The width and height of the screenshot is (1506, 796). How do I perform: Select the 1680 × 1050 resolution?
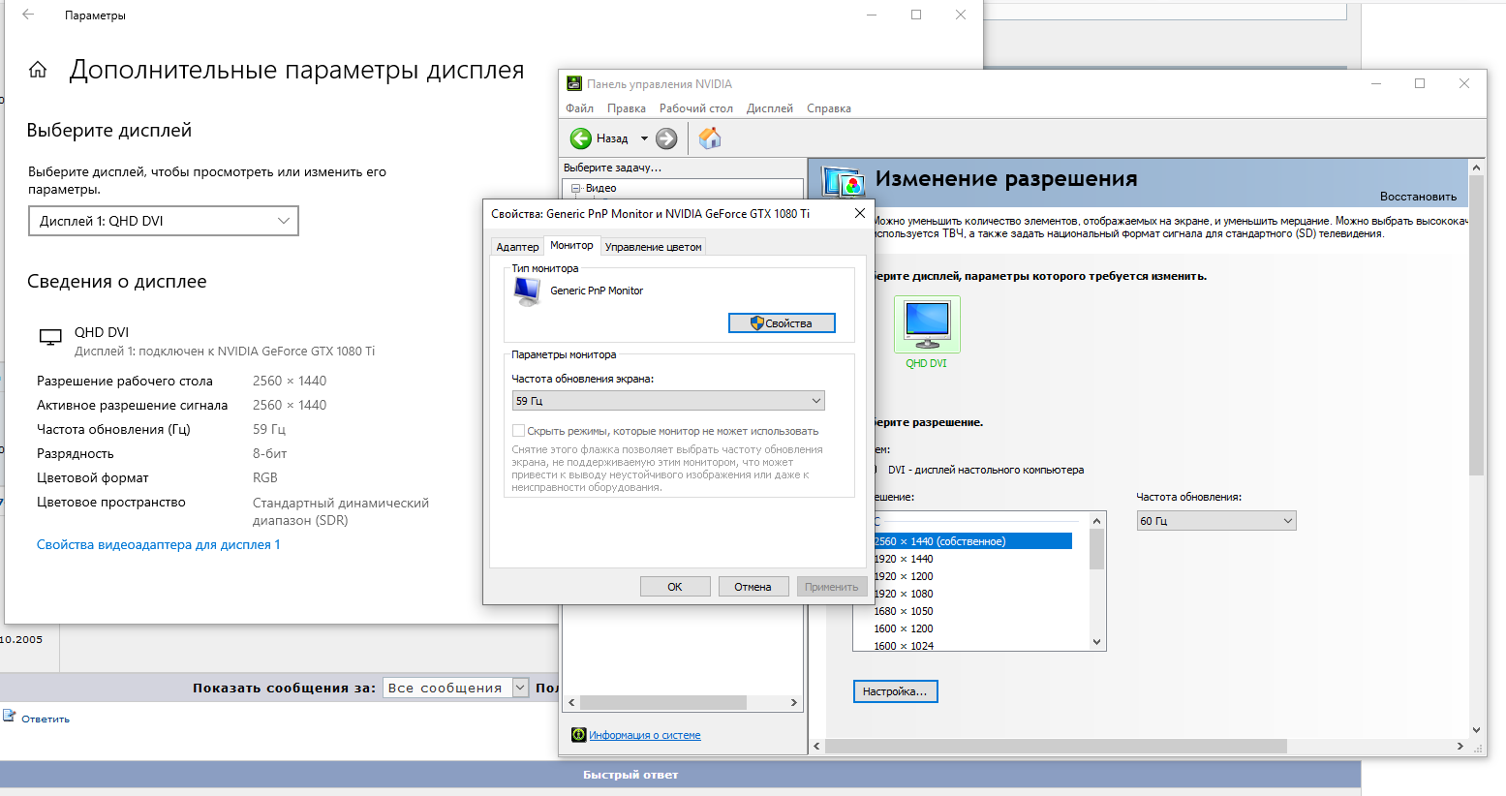[904, 611]
